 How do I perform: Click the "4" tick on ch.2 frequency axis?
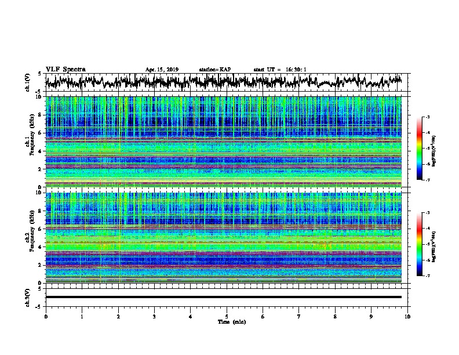coord(40,247)
